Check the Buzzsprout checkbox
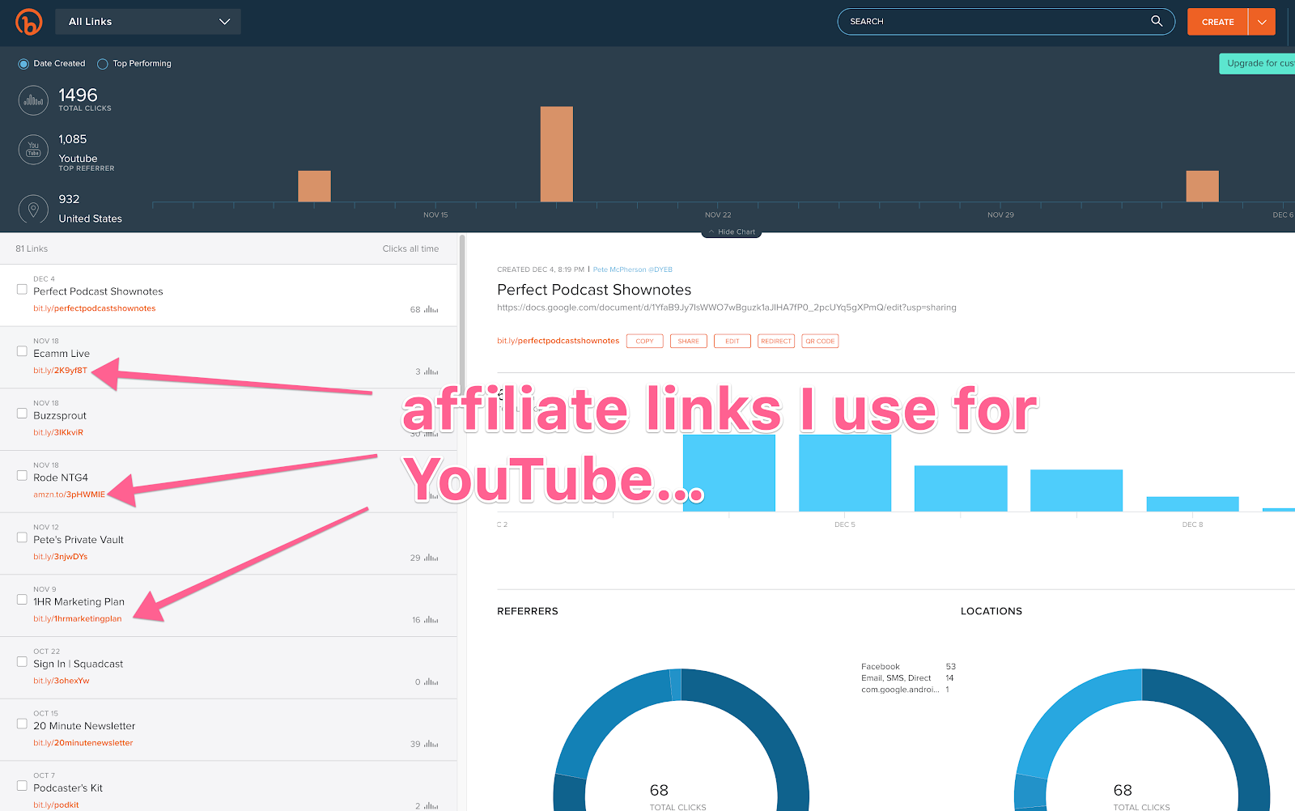1295x811 pixels. 22,413
